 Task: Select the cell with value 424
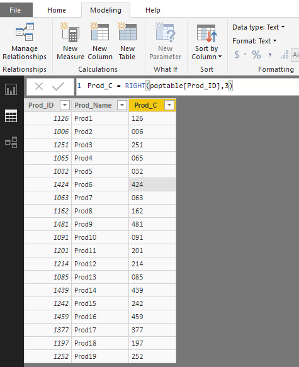[152, 184]
